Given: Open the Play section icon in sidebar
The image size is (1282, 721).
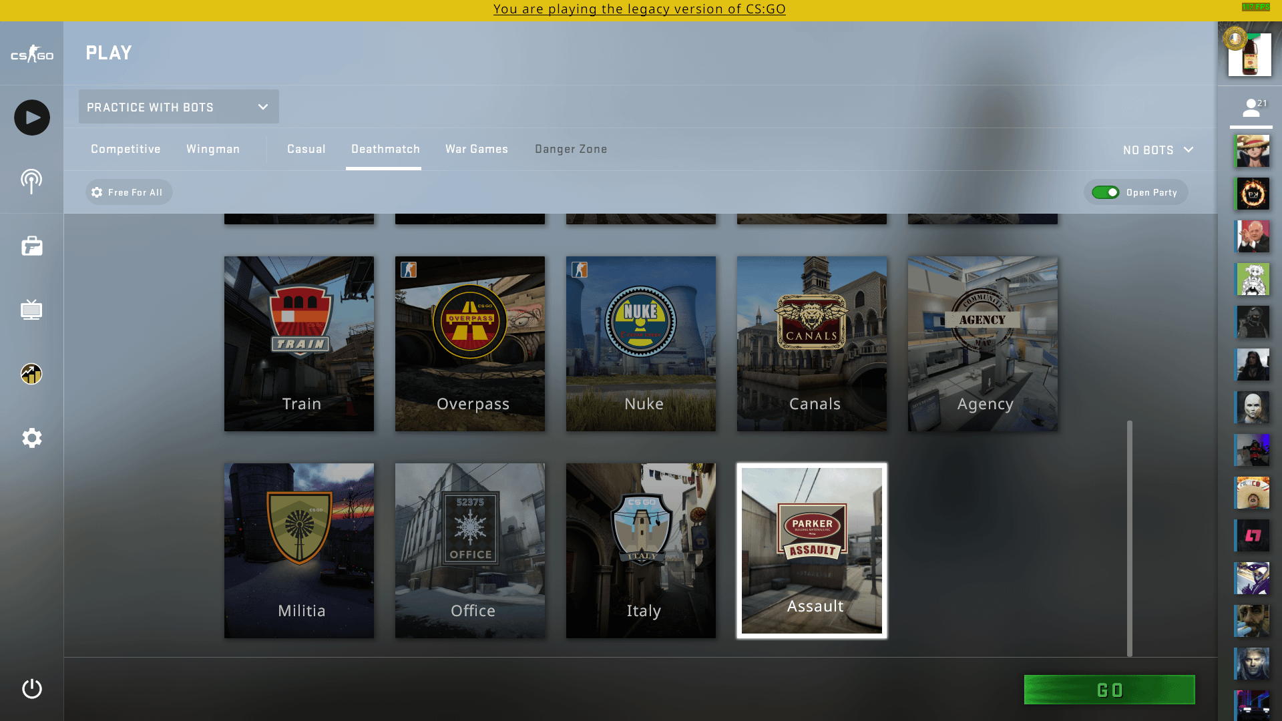Looking at the screenshot, I should [32, 117].
